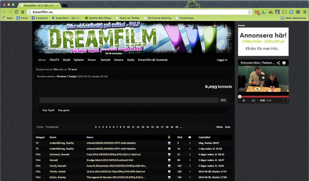Click the random 'film' link

(x=56, y=70)
